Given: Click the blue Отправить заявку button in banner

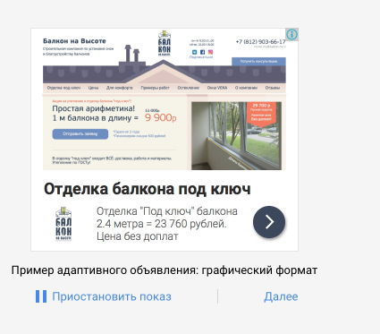Looking at the screenshot, I should [80, 134].
